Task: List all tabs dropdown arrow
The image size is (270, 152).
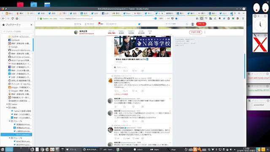Action: point(243,13)
